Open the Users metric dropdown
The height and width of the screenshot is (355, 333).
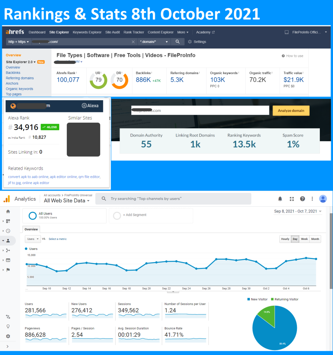(33, 239)
